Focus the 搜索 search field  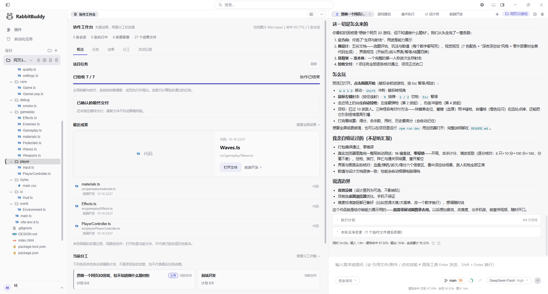(274, 5)
